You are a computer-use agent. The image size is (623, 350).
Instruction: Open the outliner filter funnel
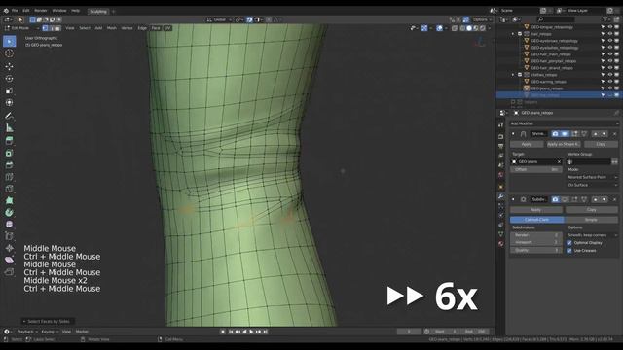605,19
